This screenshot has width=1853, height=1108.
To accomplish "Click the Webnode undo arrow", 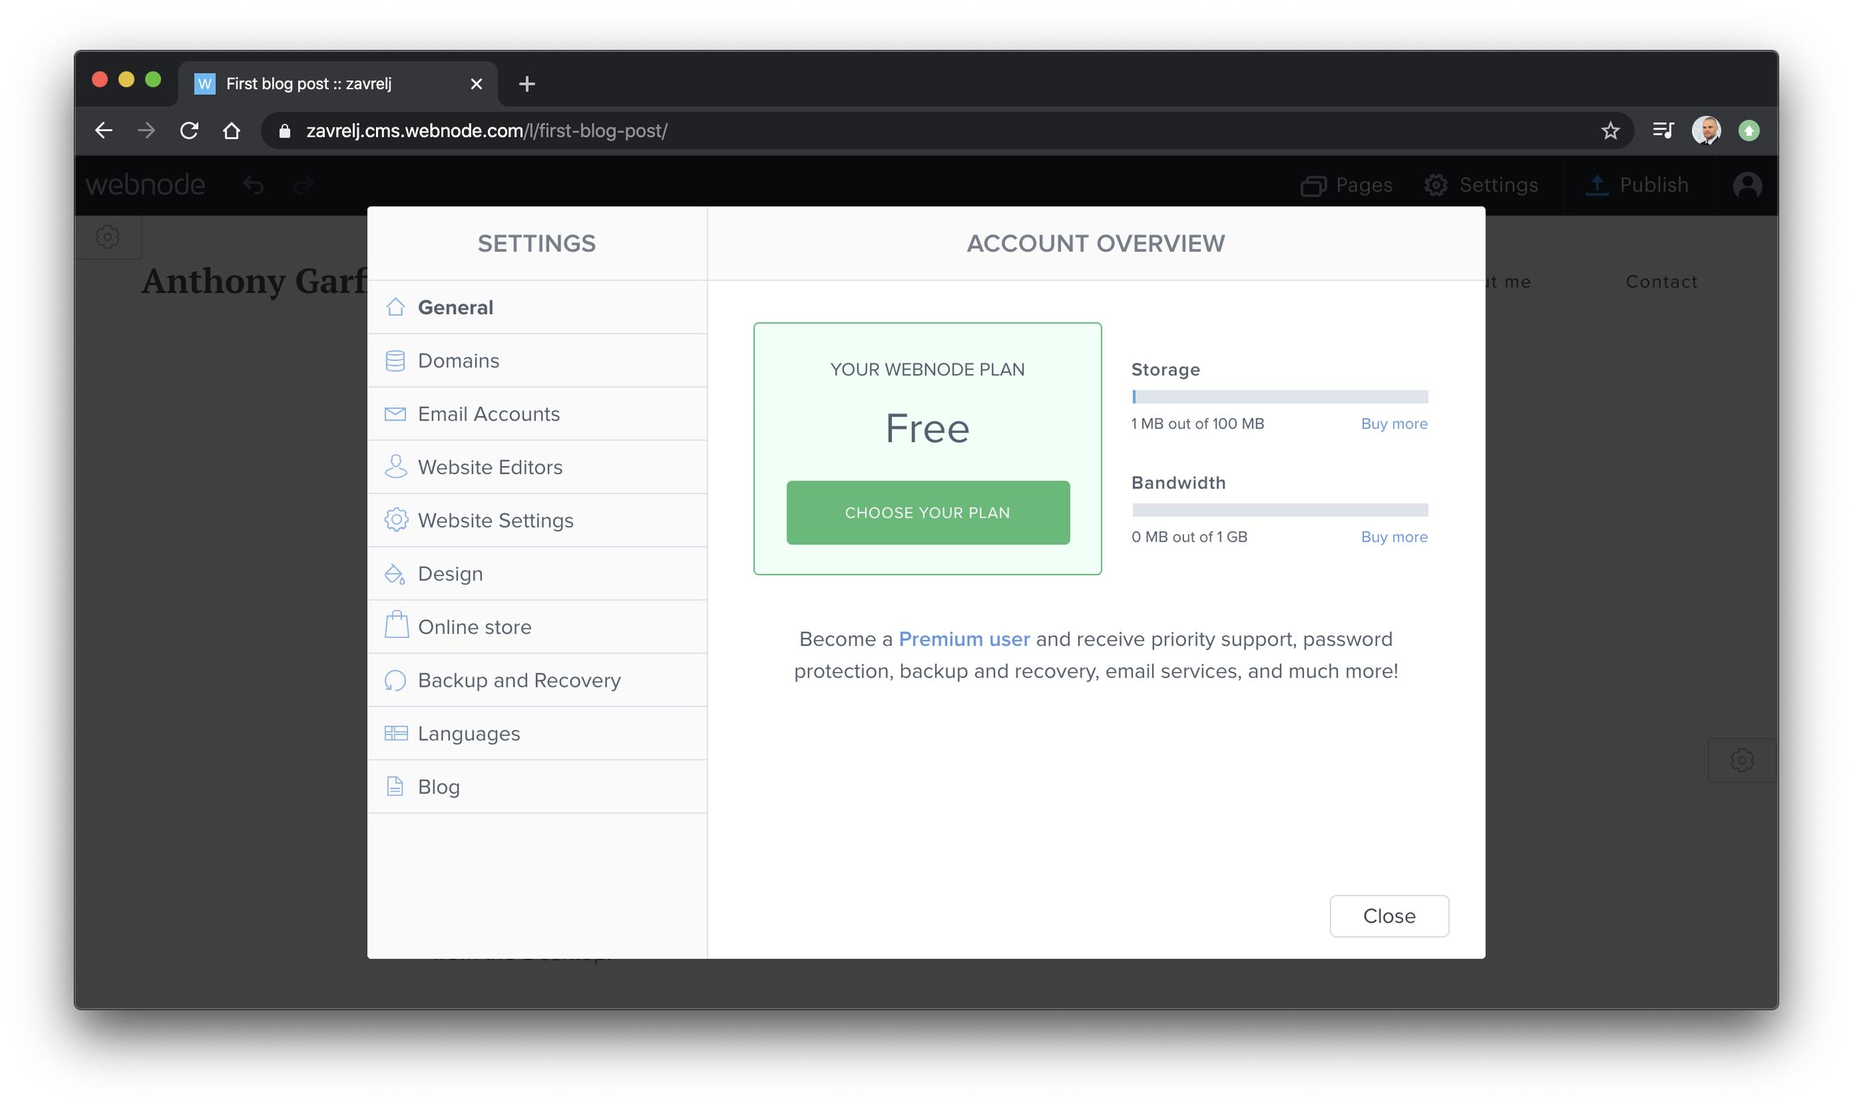I will point(253,185).
